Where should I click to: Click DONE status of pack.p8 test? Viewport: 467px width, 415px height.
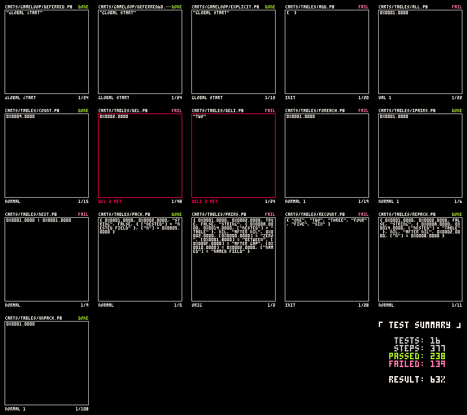(x=176, y=215)
